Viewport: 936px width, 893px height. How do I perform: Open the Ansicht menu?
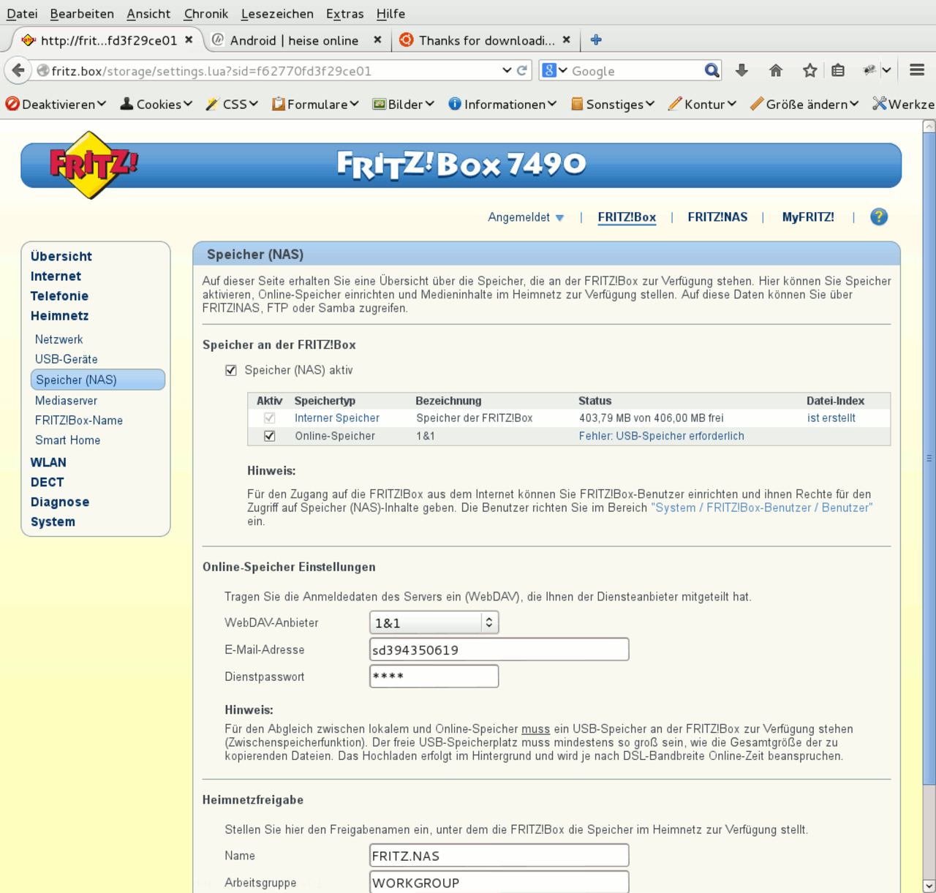148,13
